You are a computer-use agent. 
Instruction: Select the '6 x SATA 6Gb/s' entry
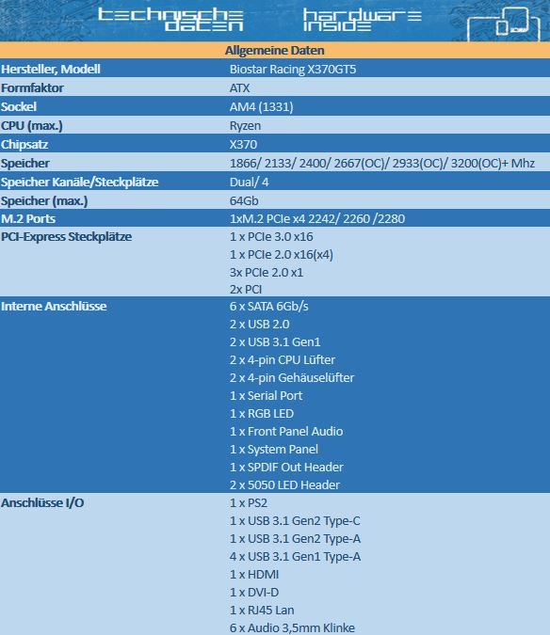(268, 306)
